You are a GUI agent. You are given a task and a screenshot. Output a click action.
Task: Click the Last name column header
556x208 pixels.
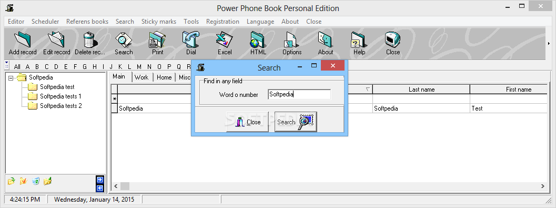[421, 90]
